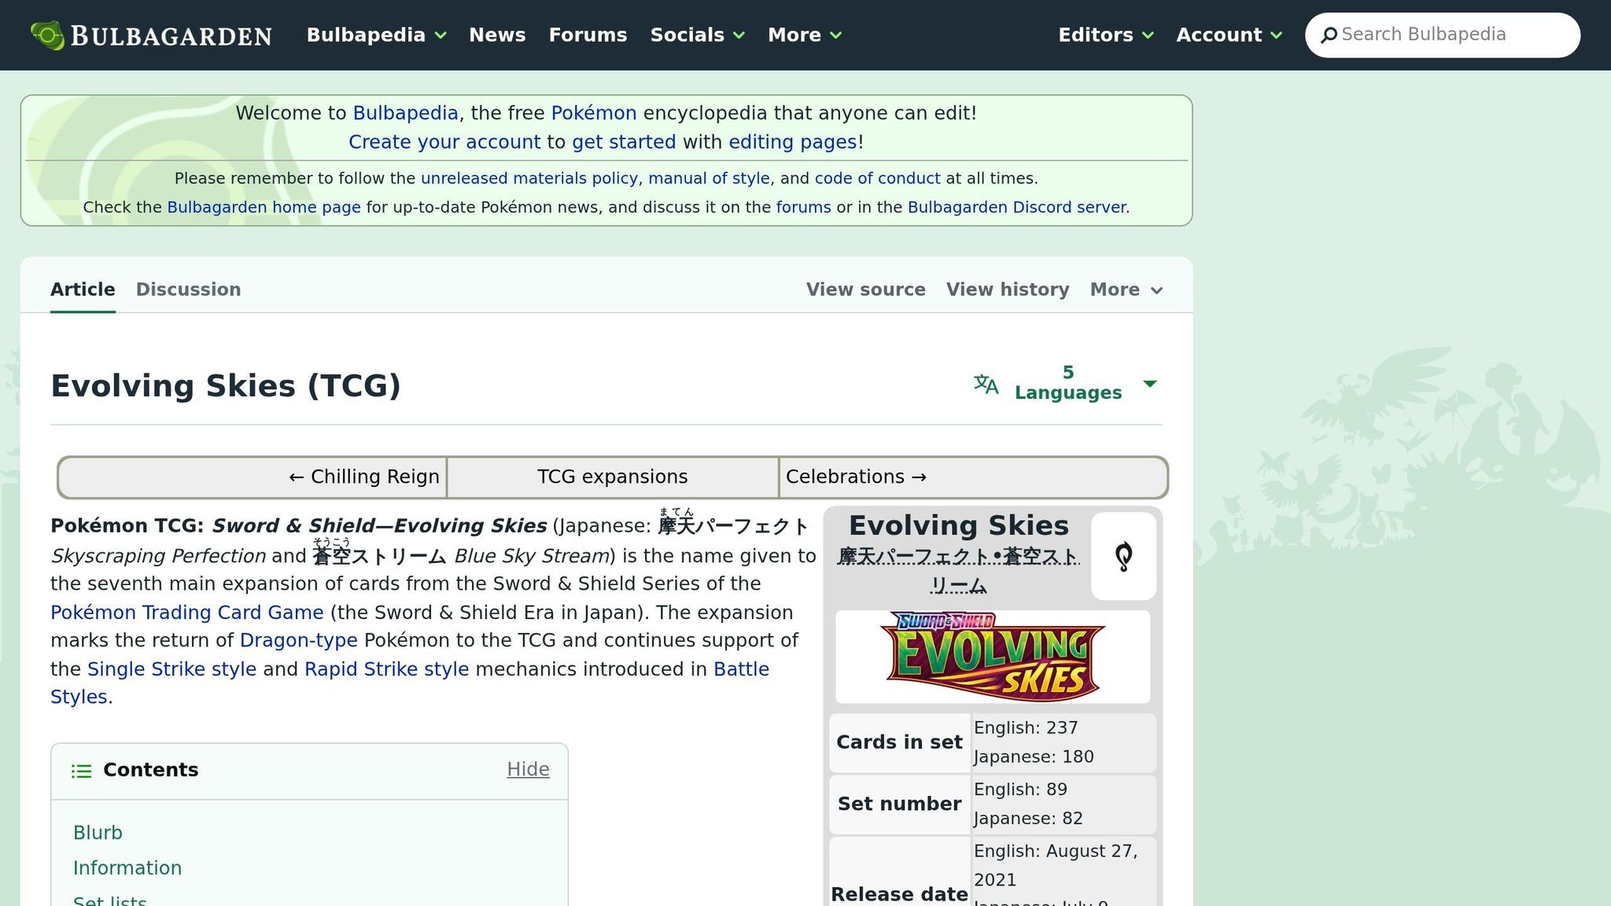Screen dimensions: 1611x906
Task: Focus the Search Bulbapedia field
Action: point(1442,35)
